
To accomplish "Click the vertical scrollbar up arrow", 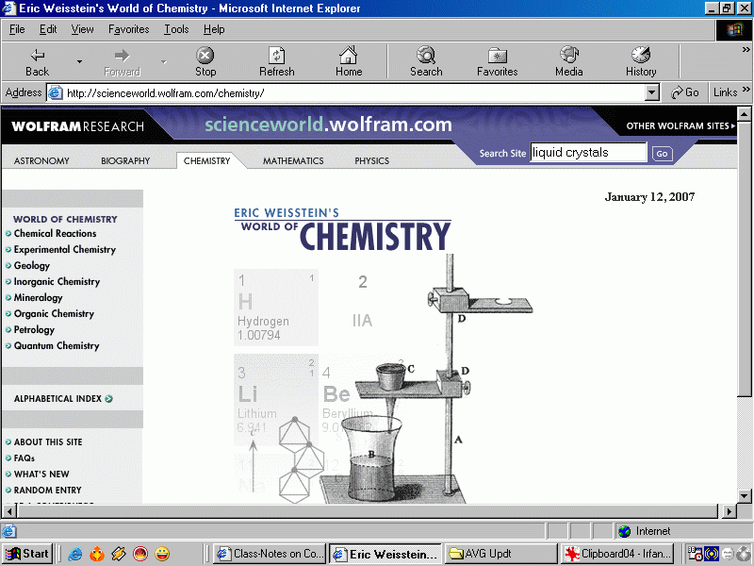I will [x=745, y=114].
